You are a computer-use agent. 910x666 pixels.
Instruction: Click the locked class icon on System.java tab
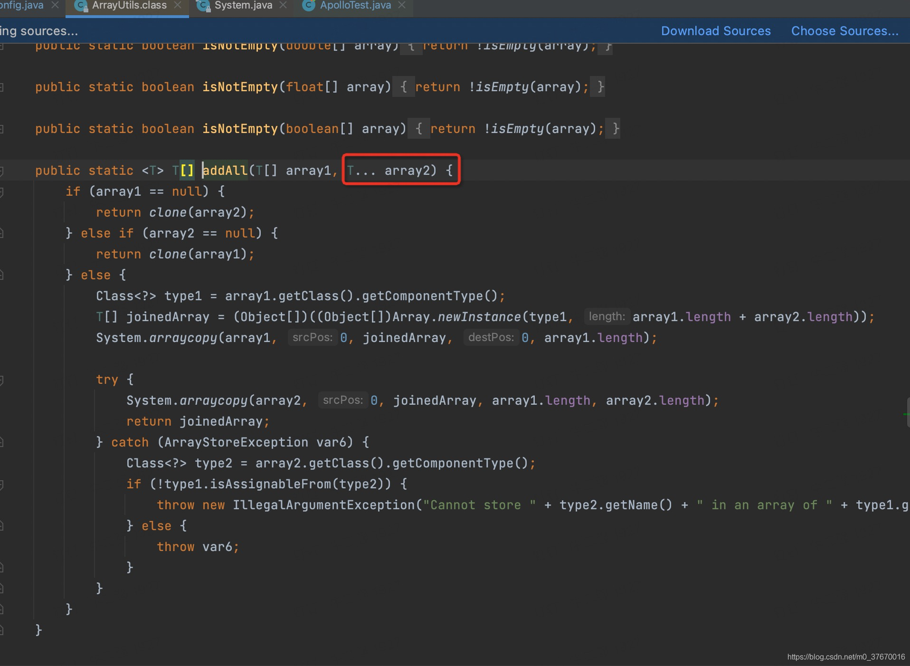tap(204, 6)
